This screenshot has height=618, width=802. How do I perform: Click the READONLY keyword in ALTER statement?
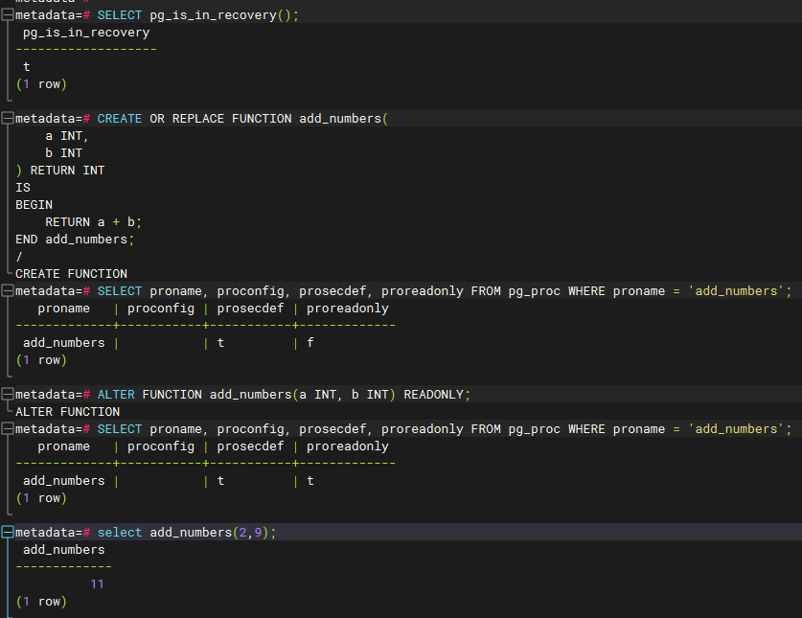pyautogui.click(x=433, y=395)
